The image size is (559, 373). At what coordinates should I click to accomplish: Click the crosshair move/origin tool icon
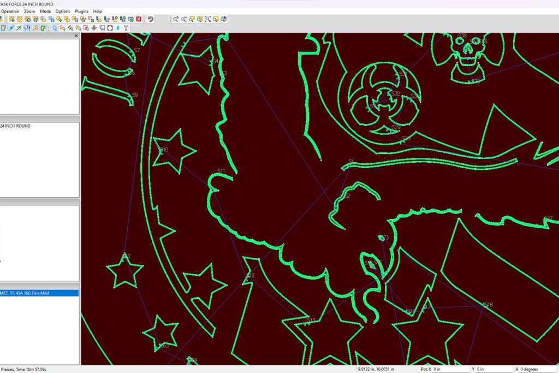[94, 28]
